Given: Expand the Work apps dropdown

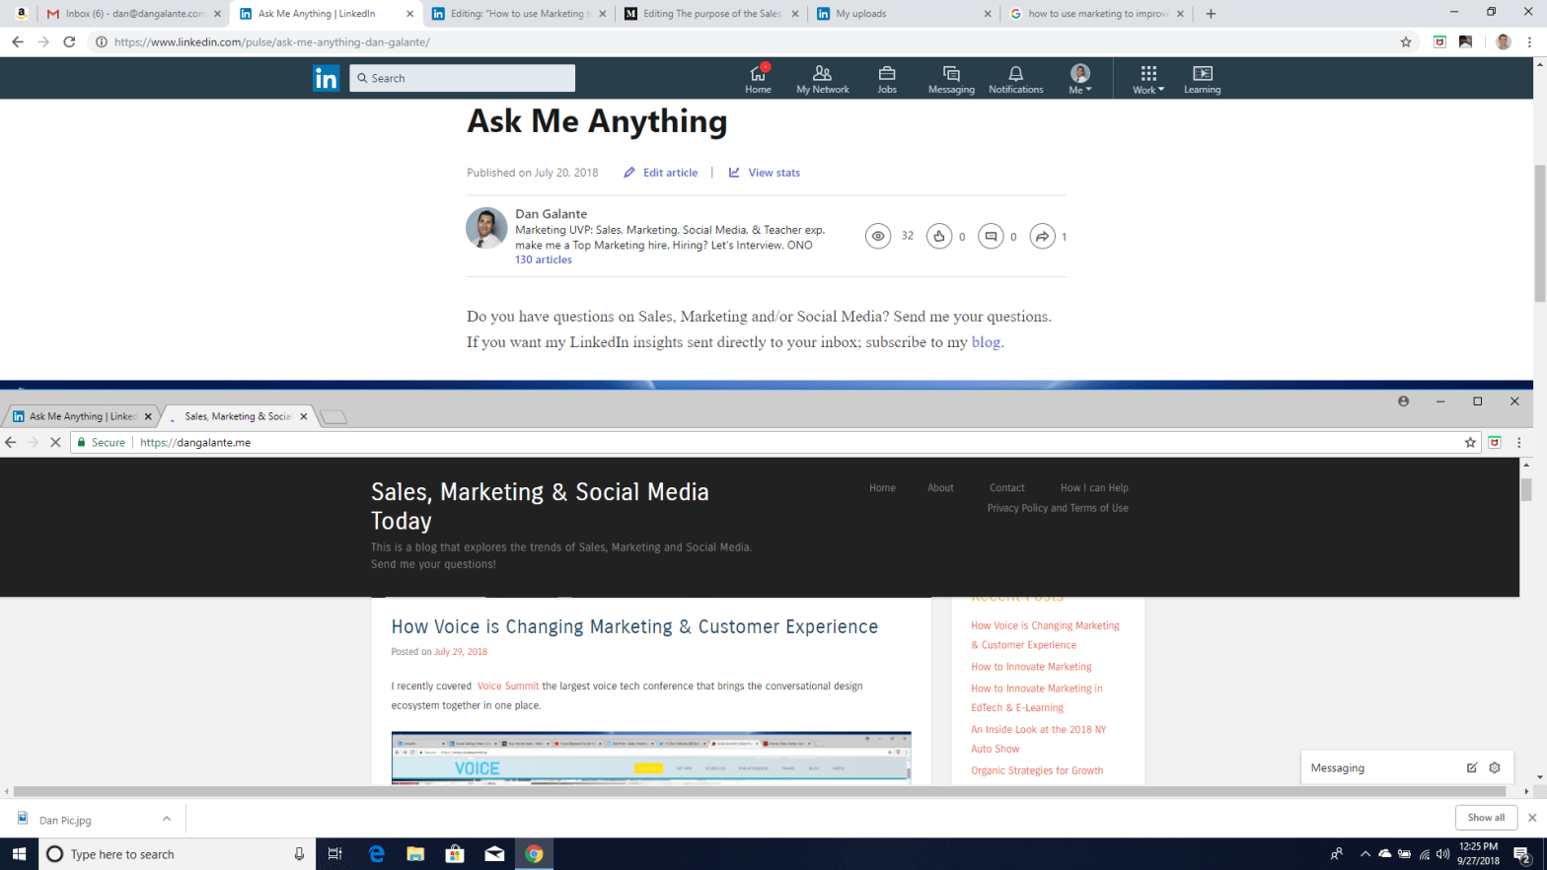Looking at the screenshot, I should click(x=1148, y=79).
